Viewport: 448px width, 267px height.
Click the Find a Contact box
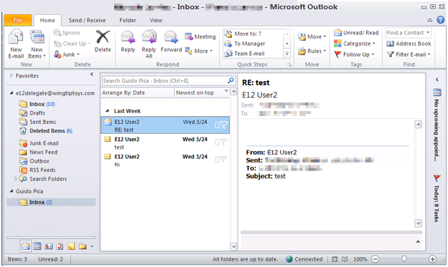[408, 33]
